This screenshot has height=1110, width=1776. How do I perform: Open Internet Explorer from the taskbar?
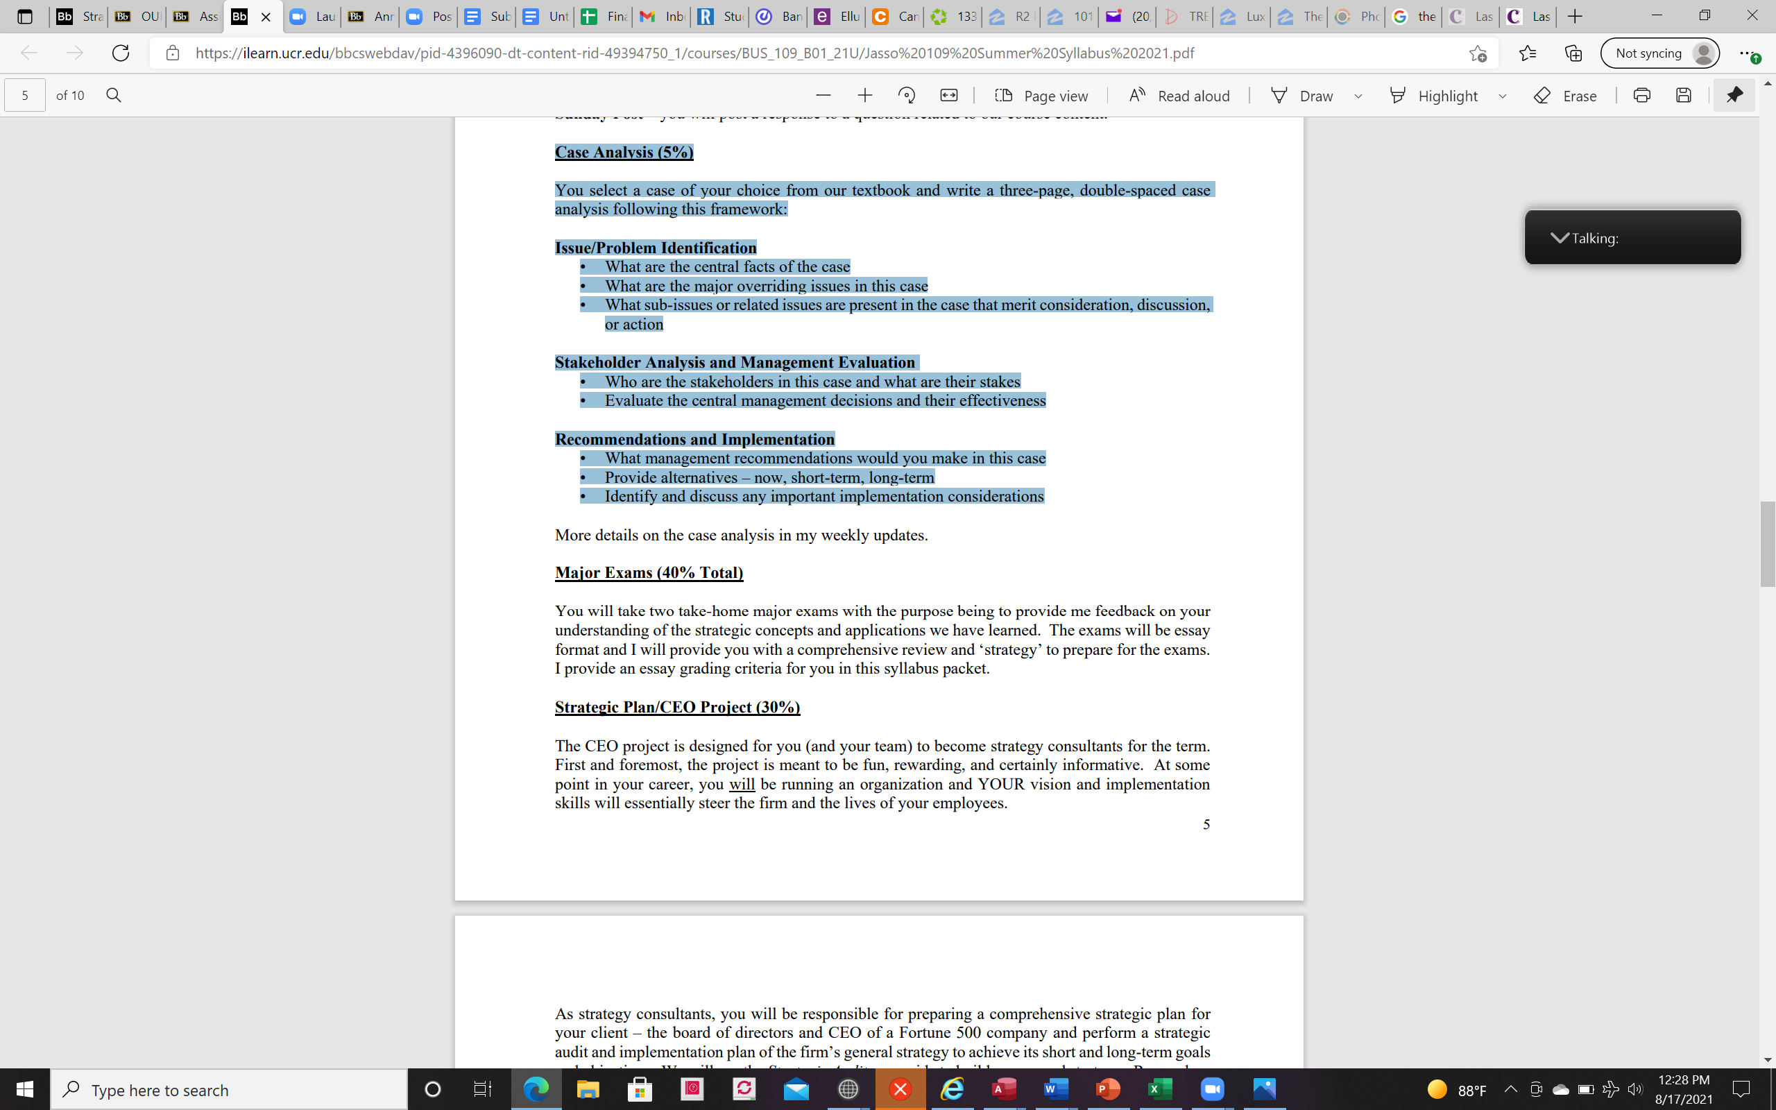point(952,1089)
